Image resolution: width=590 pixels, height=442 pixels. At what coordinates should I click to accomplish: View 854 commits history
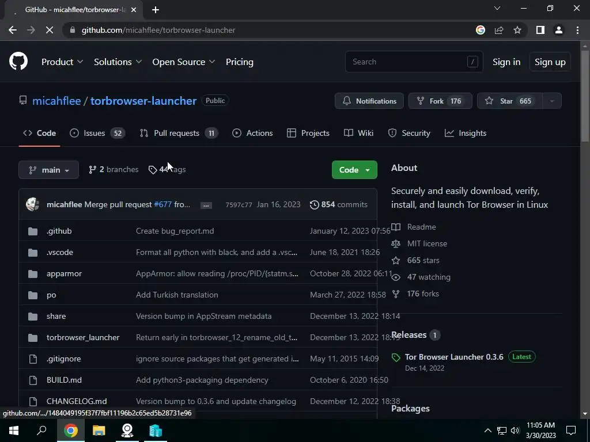tap(339, 204)
